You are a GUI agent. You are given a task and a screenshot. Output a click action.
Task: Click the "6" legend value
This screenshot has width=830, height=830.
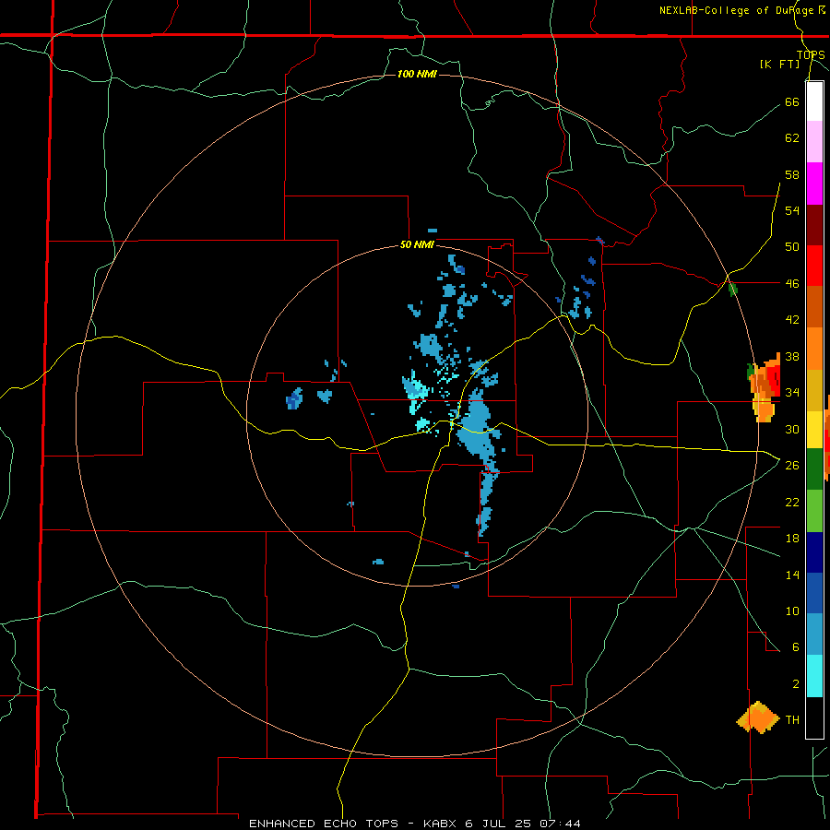(796, 647)
